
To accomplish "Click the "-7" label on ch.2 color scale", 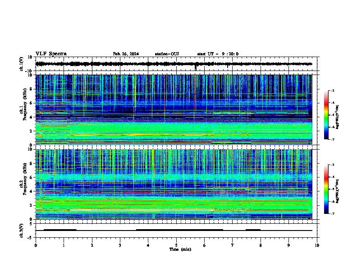I will [332, 213].
